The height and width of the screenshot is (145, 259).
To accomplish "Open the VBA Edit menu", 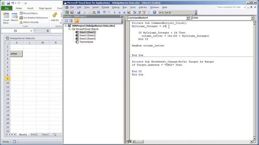I will (79, 7).
